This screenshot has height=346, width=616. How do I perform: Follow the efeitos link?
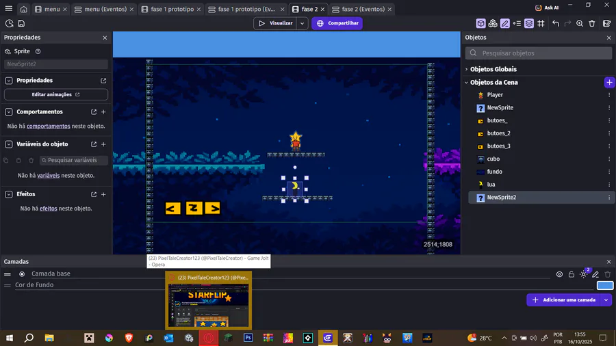49,209
